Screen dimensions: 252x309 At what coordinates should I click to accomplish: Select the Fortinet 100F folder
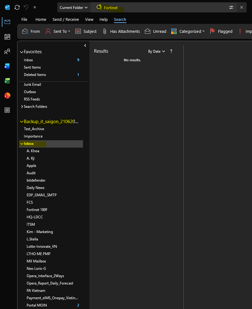pyautogui.click(x=37, y=210)
